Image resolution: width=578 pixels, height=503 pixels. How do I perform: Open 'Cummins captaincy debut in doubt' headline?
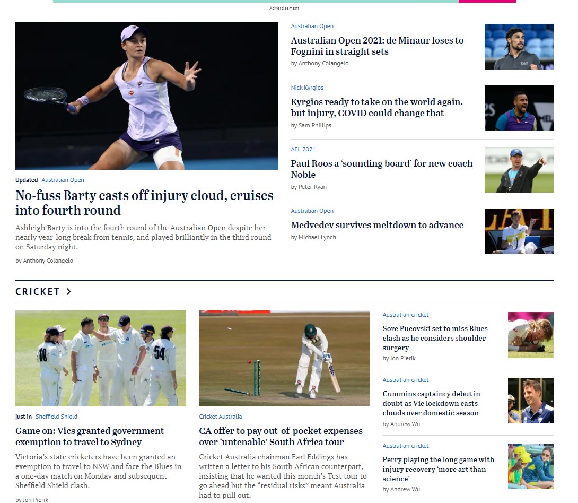pos(431,403)
